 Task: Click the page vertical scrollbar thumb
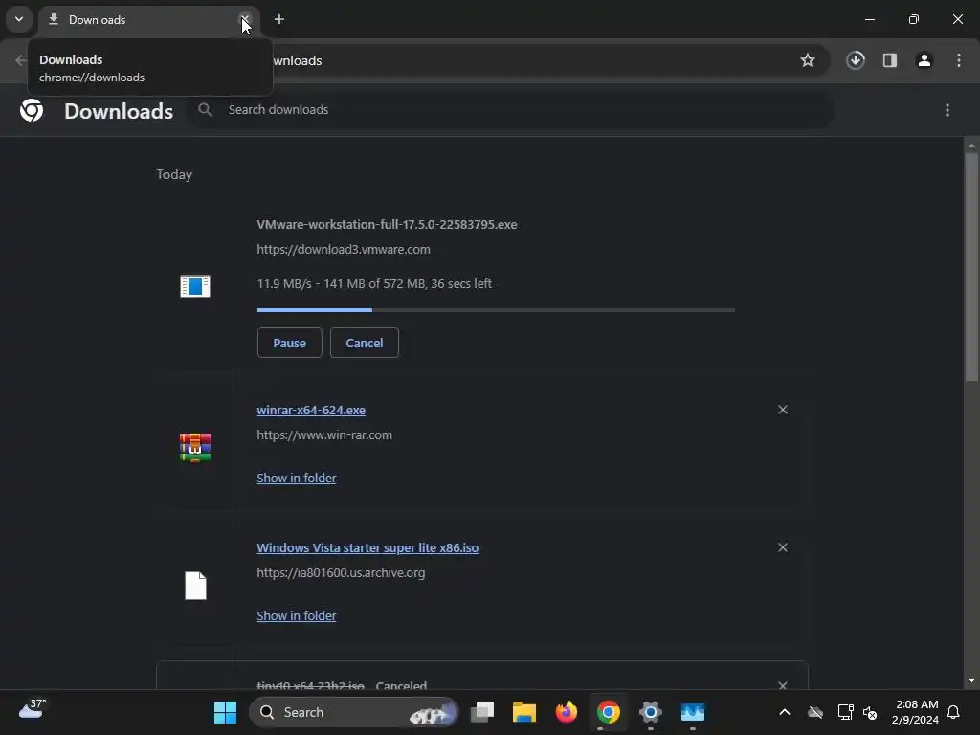click(x=971, y=266)
